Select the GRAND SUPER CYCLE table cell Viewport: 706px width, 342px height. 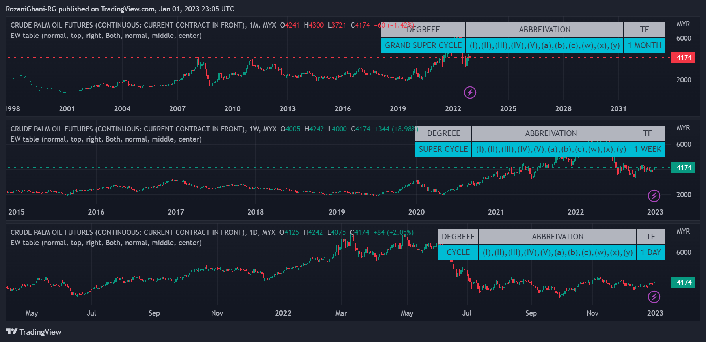pyautogui.click(x=423, y=45)
